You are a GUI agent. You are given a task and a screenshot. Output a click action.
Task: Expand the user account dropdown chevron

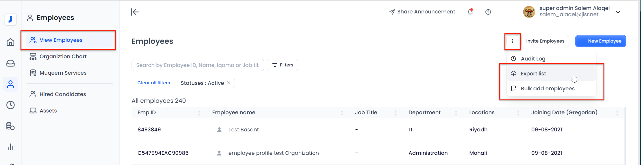click(618, 12)
